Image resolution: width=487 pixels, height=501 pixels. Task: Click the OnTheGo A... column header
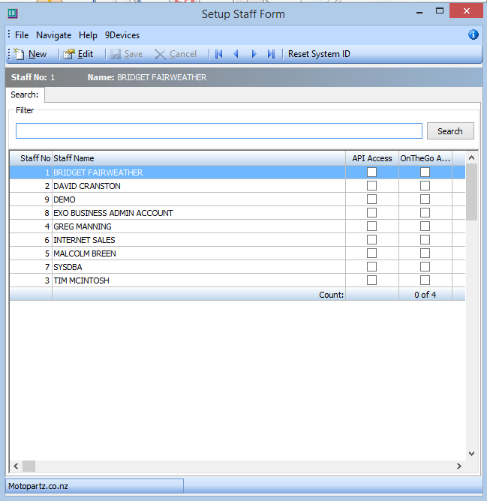point(425,158)
